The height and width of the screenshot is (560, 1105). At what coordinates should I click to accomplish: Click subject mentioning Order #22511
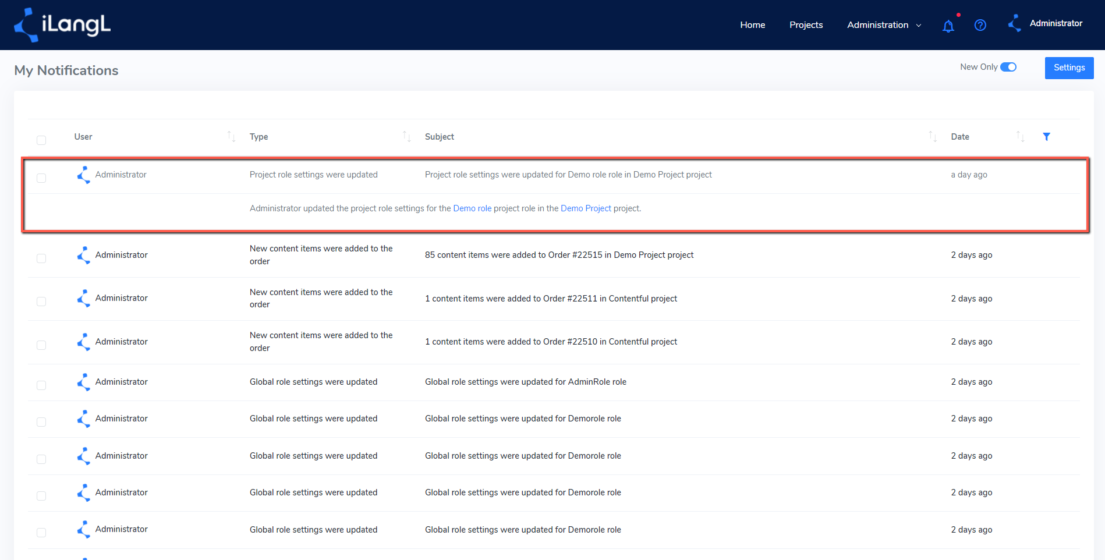point(551,299)
